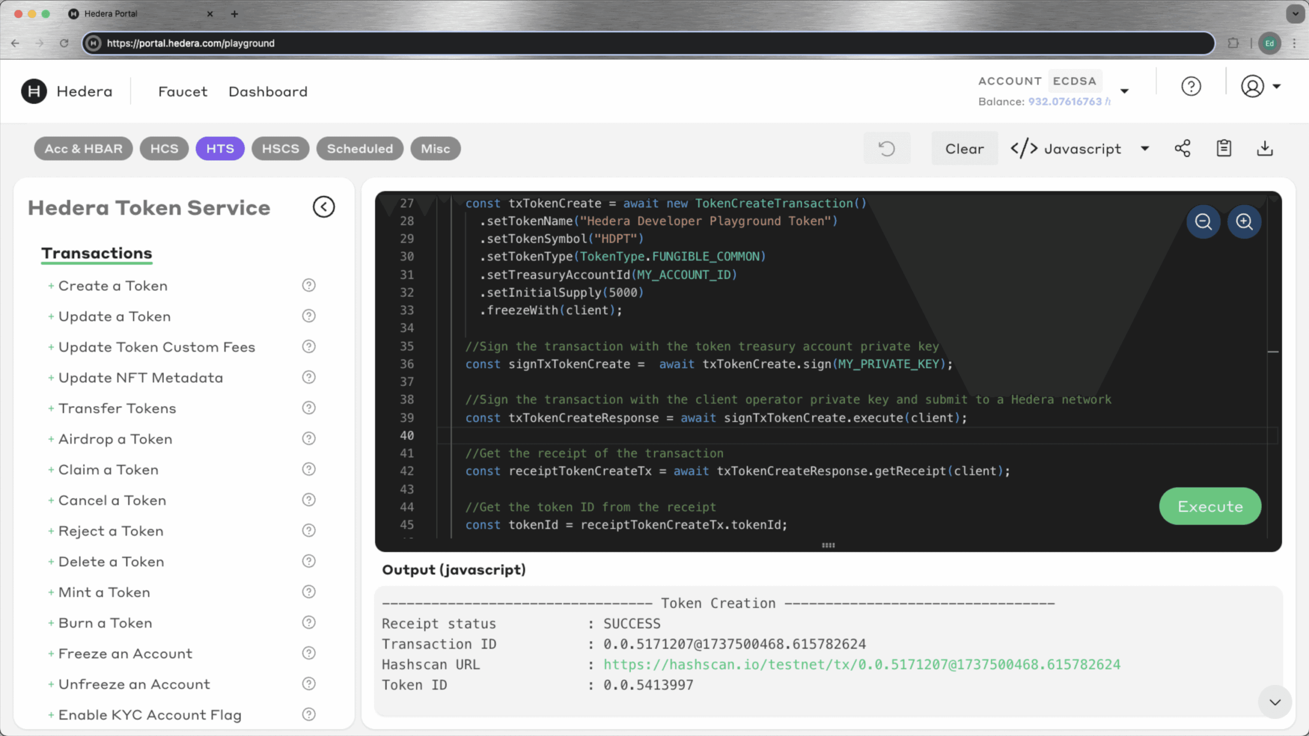The image size is (1309, 736).
Task: Zoom in the code editor
Action: coord(1244,222)
